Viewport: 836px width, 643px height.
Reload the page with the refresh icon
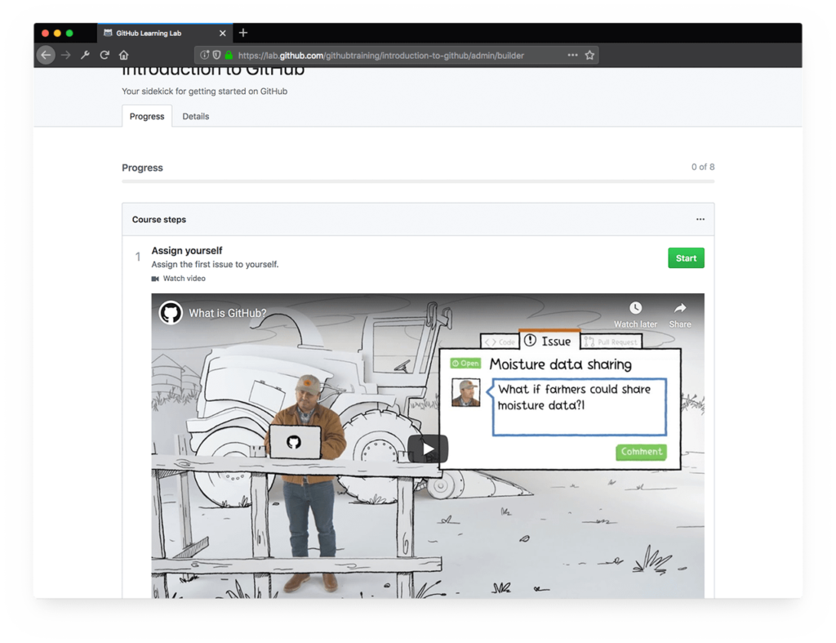click(x=104, y=55)
